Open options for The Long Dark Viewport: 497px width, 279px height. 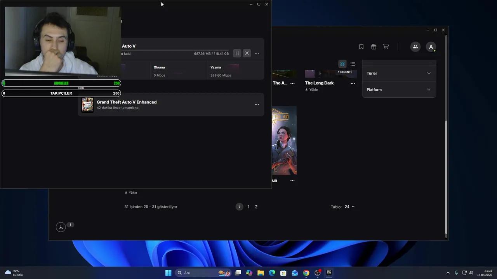[x=353, y=83]
